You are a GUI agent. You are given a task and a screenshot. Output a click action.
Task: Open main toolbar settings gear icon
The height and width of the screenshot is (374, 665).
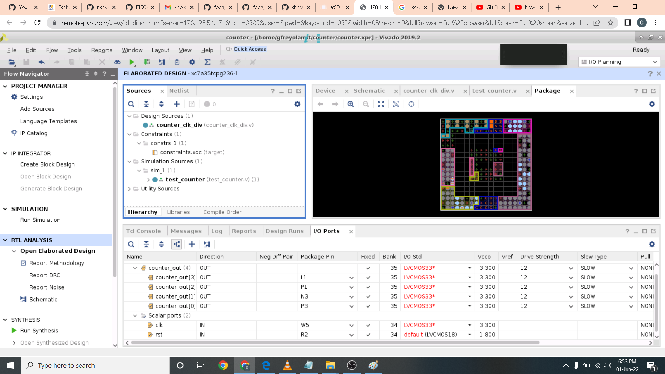point(192,62)
